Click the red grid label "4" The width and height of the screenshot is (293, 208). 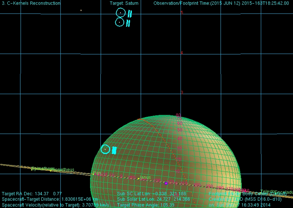pos(182,53)
